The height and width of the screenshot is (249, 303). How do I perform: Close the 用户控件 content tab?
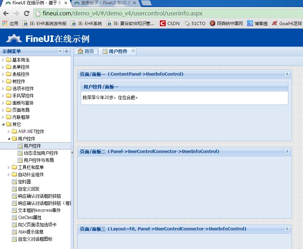point(133,50)
